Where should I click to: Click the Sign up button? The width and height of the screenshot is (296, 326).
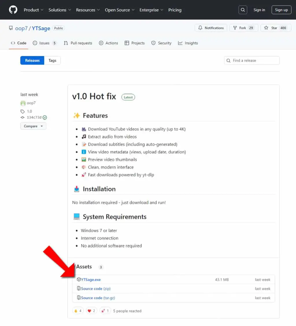pos(281,10)
